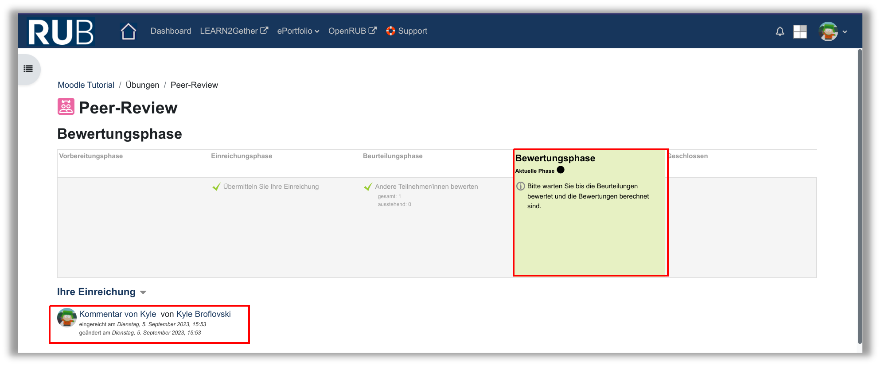Open course index sidebar drawer
The height and width of the screenshot is (366, 881).
(x=28, y=69)
